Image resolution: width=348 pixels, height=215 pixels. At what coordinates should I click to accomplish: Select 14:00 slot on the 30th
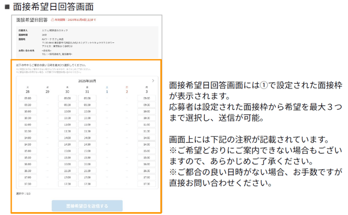[67, 138]
